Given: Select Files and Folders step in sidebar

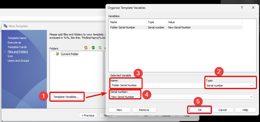Looking at the screenshot, I should [18, 52].
